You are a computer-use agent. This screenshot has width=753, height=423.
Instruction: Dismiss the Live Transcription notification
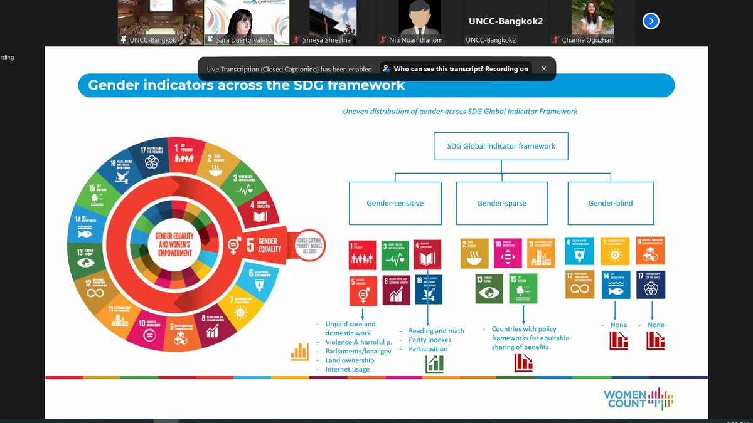tap(543, 69)
